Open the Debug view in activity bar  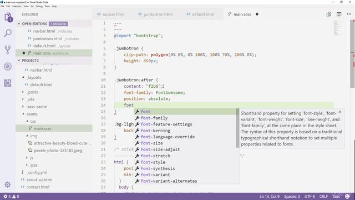(8, 67)
